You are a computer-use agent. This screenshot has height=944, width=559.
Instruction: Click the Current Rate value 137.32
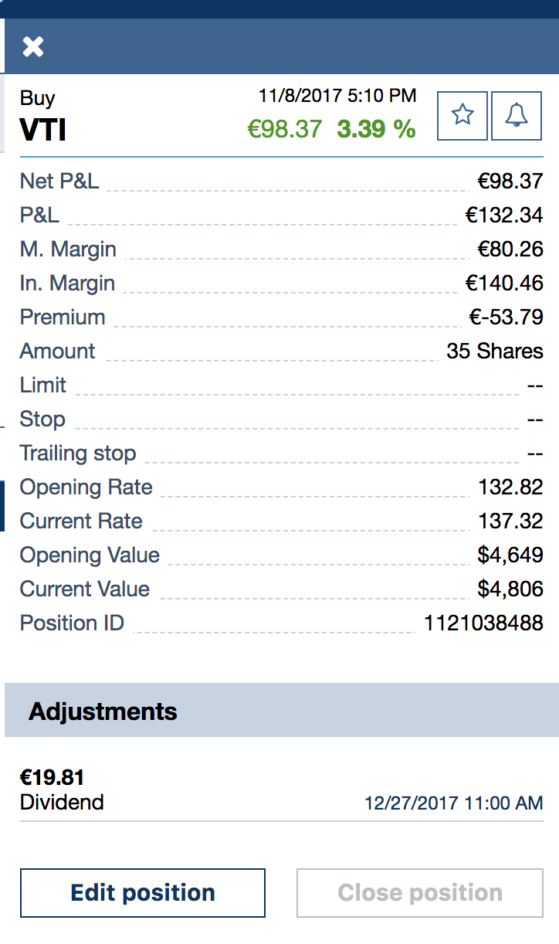(510, 521)
